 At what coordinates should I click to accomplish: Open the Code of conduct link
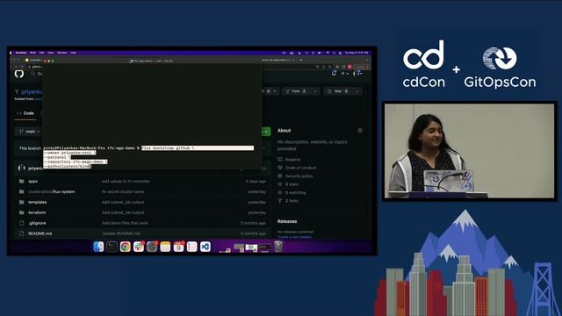pos(300,168)
